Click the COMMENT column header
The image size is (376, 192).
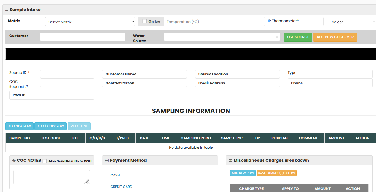click(310, 138)
